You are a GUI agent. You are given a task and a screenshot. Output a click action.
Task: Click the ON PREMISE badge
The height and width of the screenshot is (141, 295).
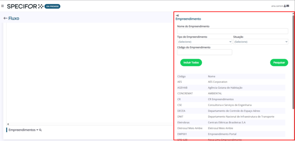coord(52,6)
